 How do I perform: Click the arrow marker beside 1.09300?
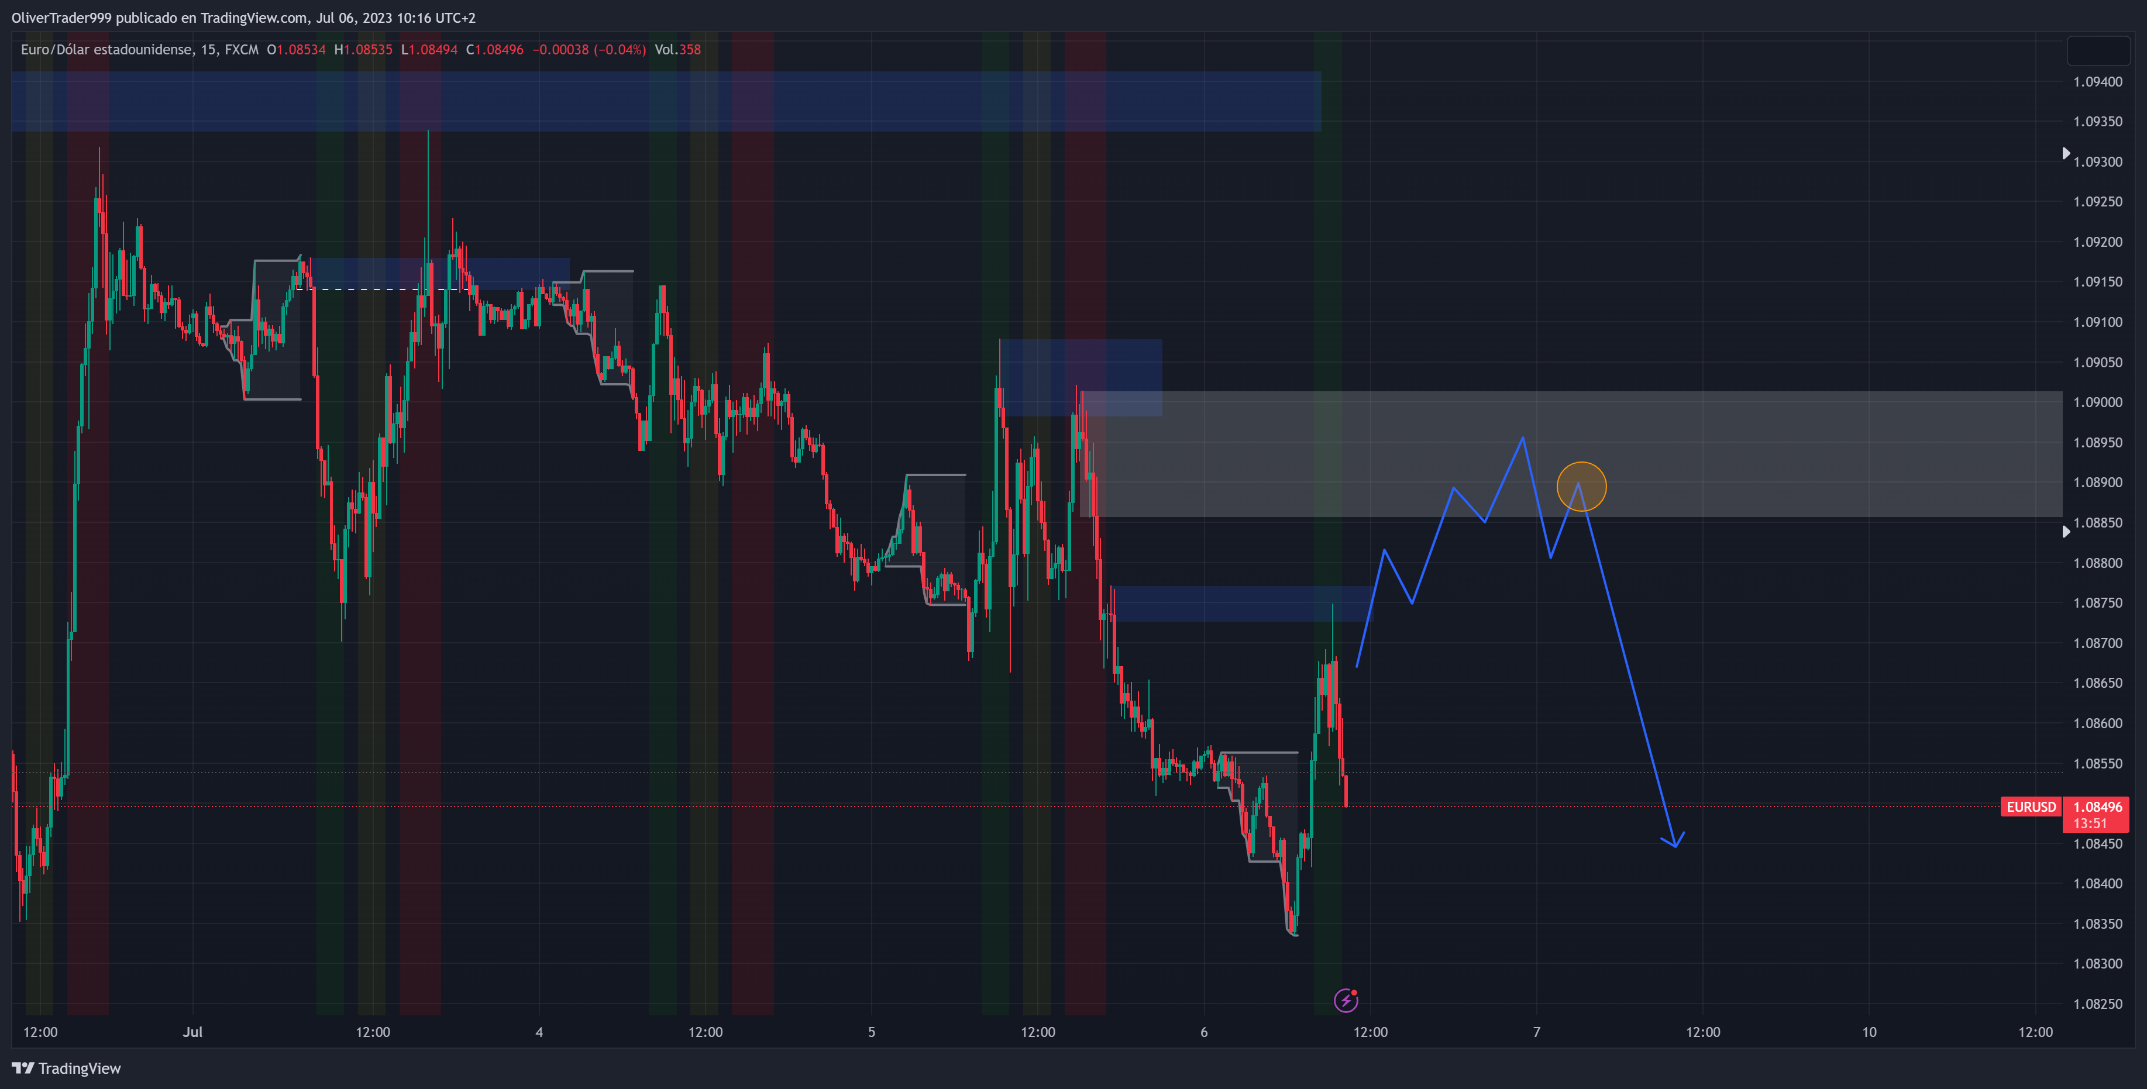(2066, 153)
